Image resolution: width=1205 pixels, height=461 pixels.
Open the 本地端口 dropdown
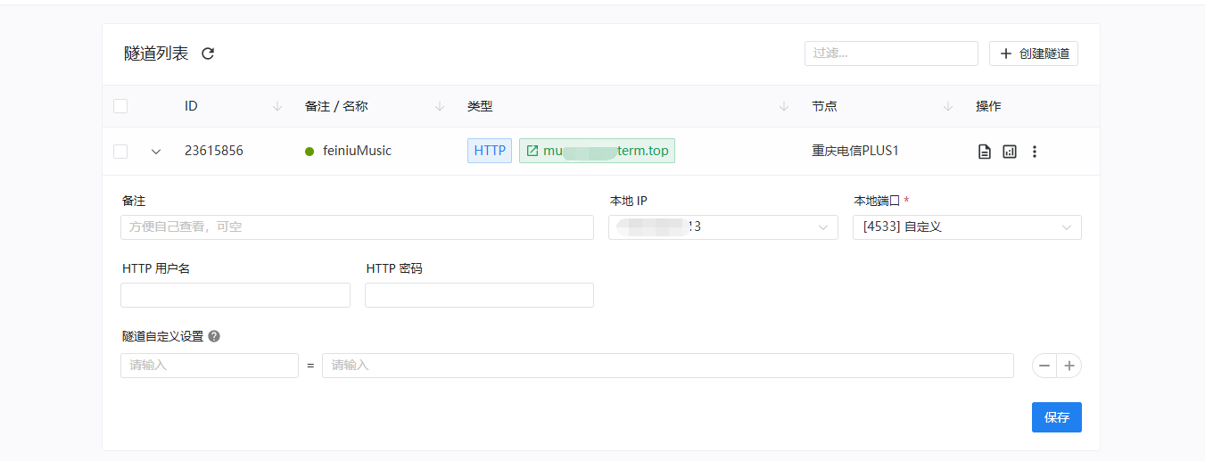pos(967,227)
